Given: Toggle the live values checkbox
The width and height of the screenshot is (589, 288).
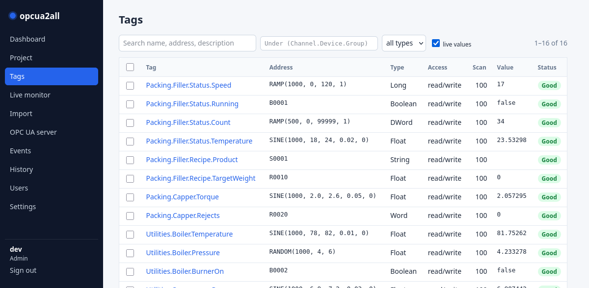Looking at the screenshot, I should (x=436, y=43).
